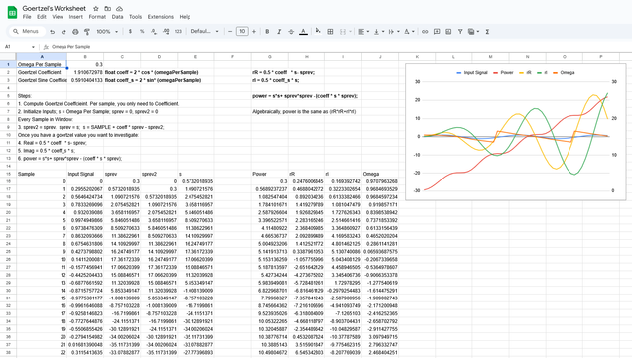Open the Insert menu
This screenshot has width=632, height=358.
point(75,17)
